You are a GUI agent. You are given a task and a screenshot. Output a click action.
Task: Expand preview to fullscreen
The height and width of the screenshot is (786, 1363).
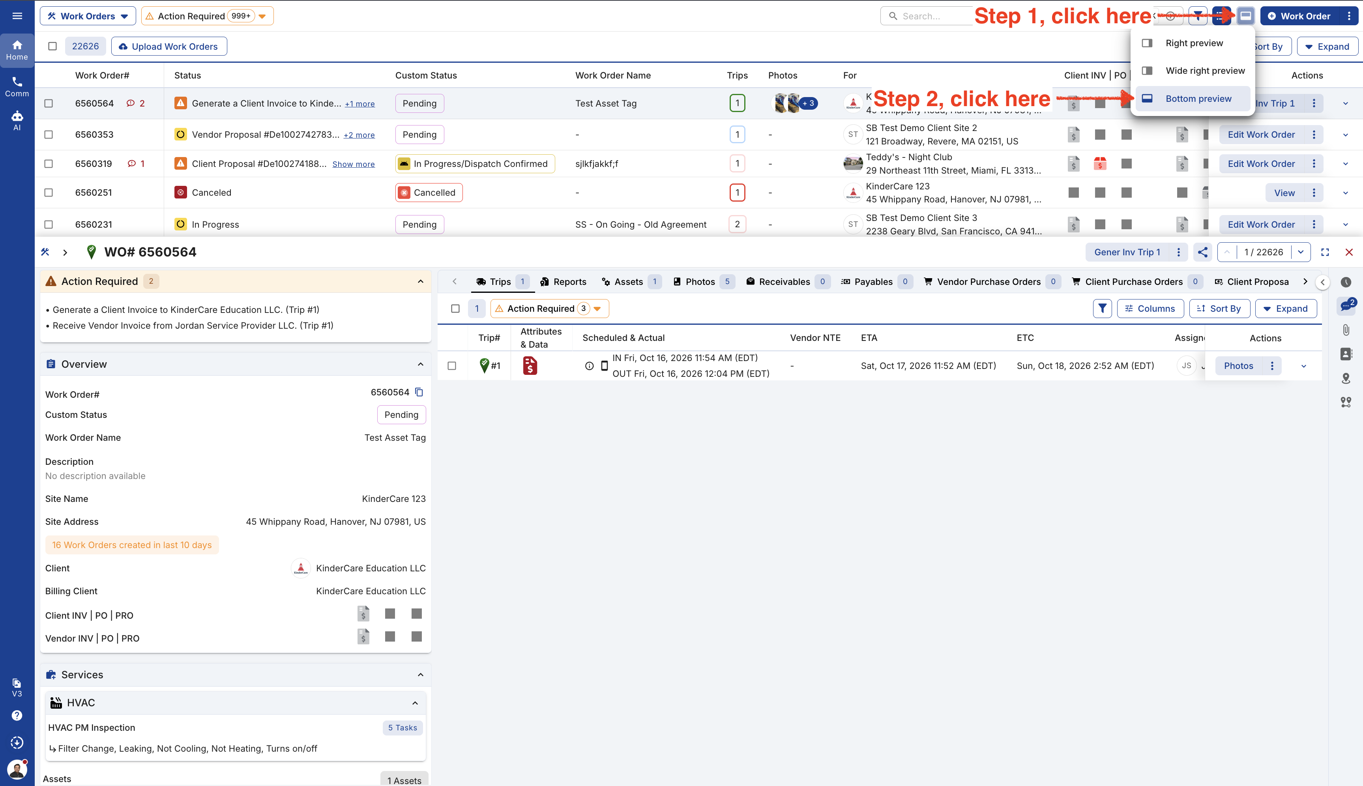1325,252
